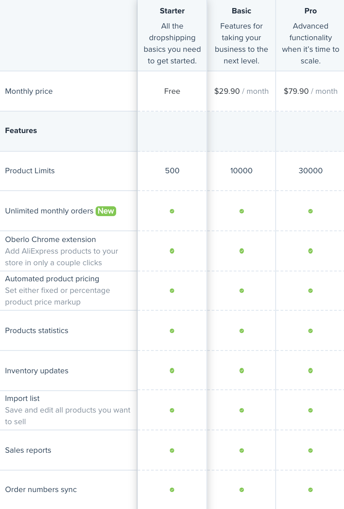Select the Pro plan column header
344x509 pixels.
tap(310, 11)
